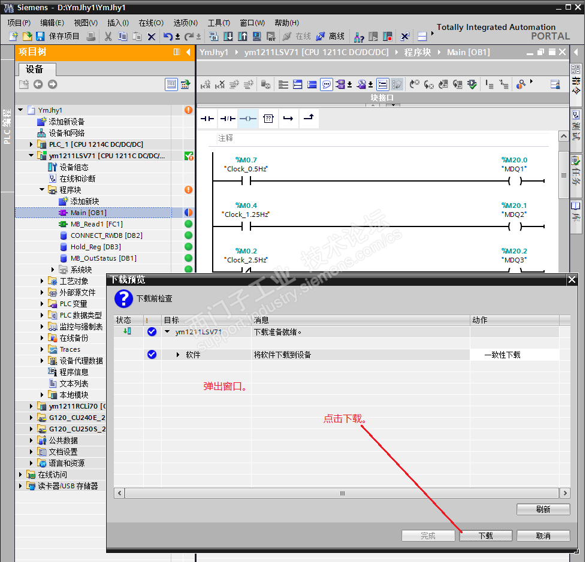
Task: Click the New project icon
Action: 13,36
